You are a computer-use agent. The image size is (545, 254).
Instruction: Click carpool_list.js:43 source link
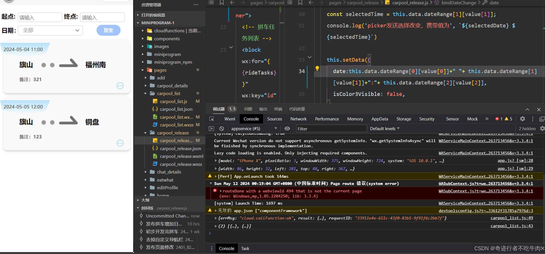[512, 226]
